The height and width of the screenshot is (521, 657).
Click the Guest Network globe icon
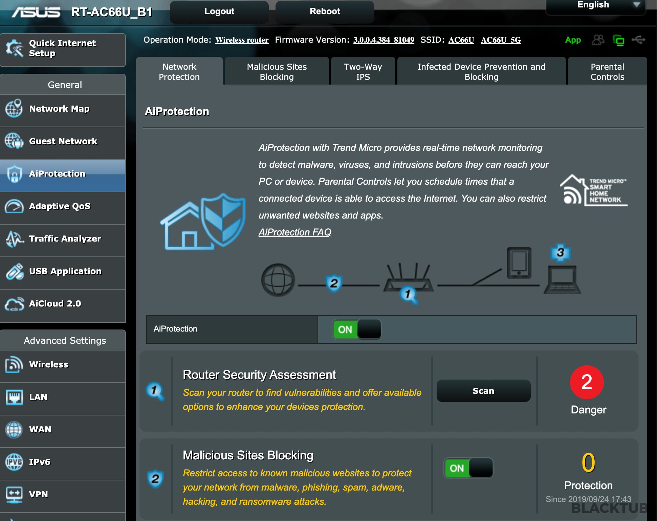[x=14, y=141]
